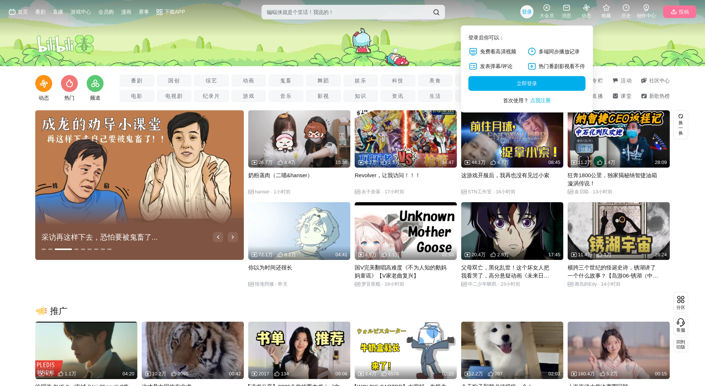Screen dimensions: 705x386
Task: Open the red 热门 flame icon
Action: 69,84
